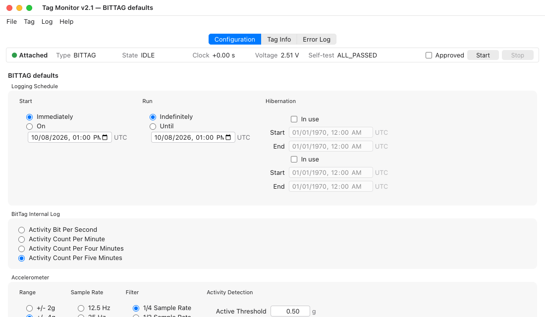
Task: Switch to the Error Log tab
Action: tap(317, 39)
